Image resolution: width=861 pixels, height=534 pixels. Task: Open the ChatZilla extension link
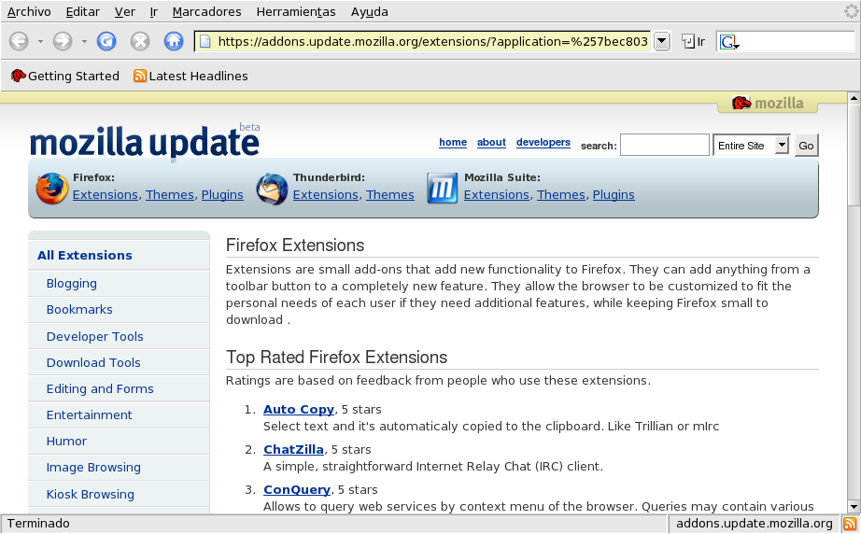[293, 449]
